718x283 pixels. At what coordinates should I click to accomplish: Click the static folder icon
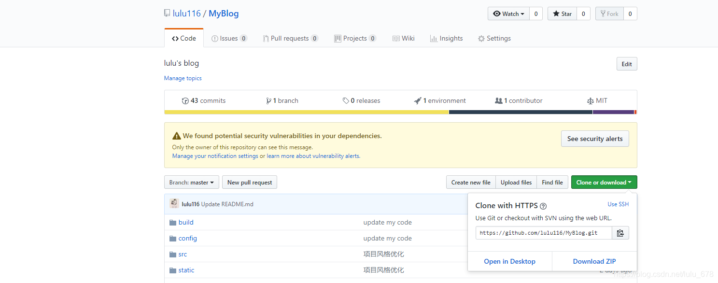[173, 270]
